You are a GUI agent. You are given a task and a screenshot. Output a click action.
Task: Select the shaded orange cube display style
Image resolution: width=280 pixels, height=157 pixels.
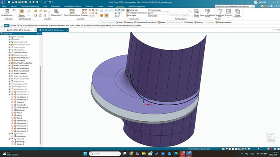(102, 16)
